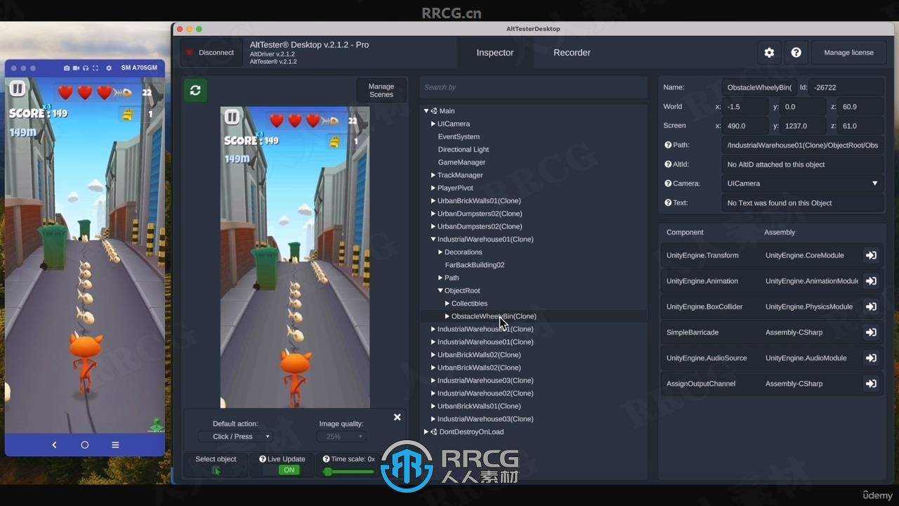
Task: Expand Collectibles tree node
Action: pyautogui.click(x=447, y=304)
